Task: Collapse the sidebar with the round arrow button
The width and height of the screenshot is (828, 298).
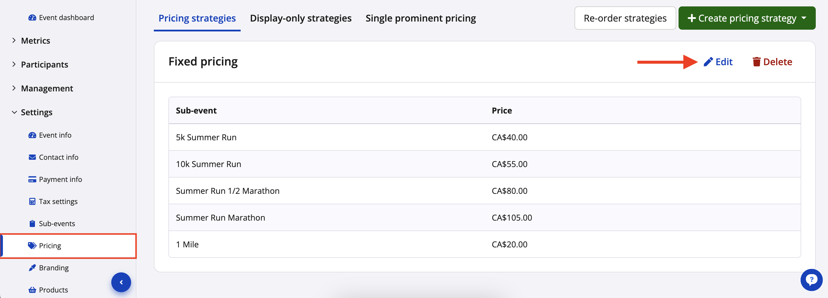Action: (x=121, y=282)
